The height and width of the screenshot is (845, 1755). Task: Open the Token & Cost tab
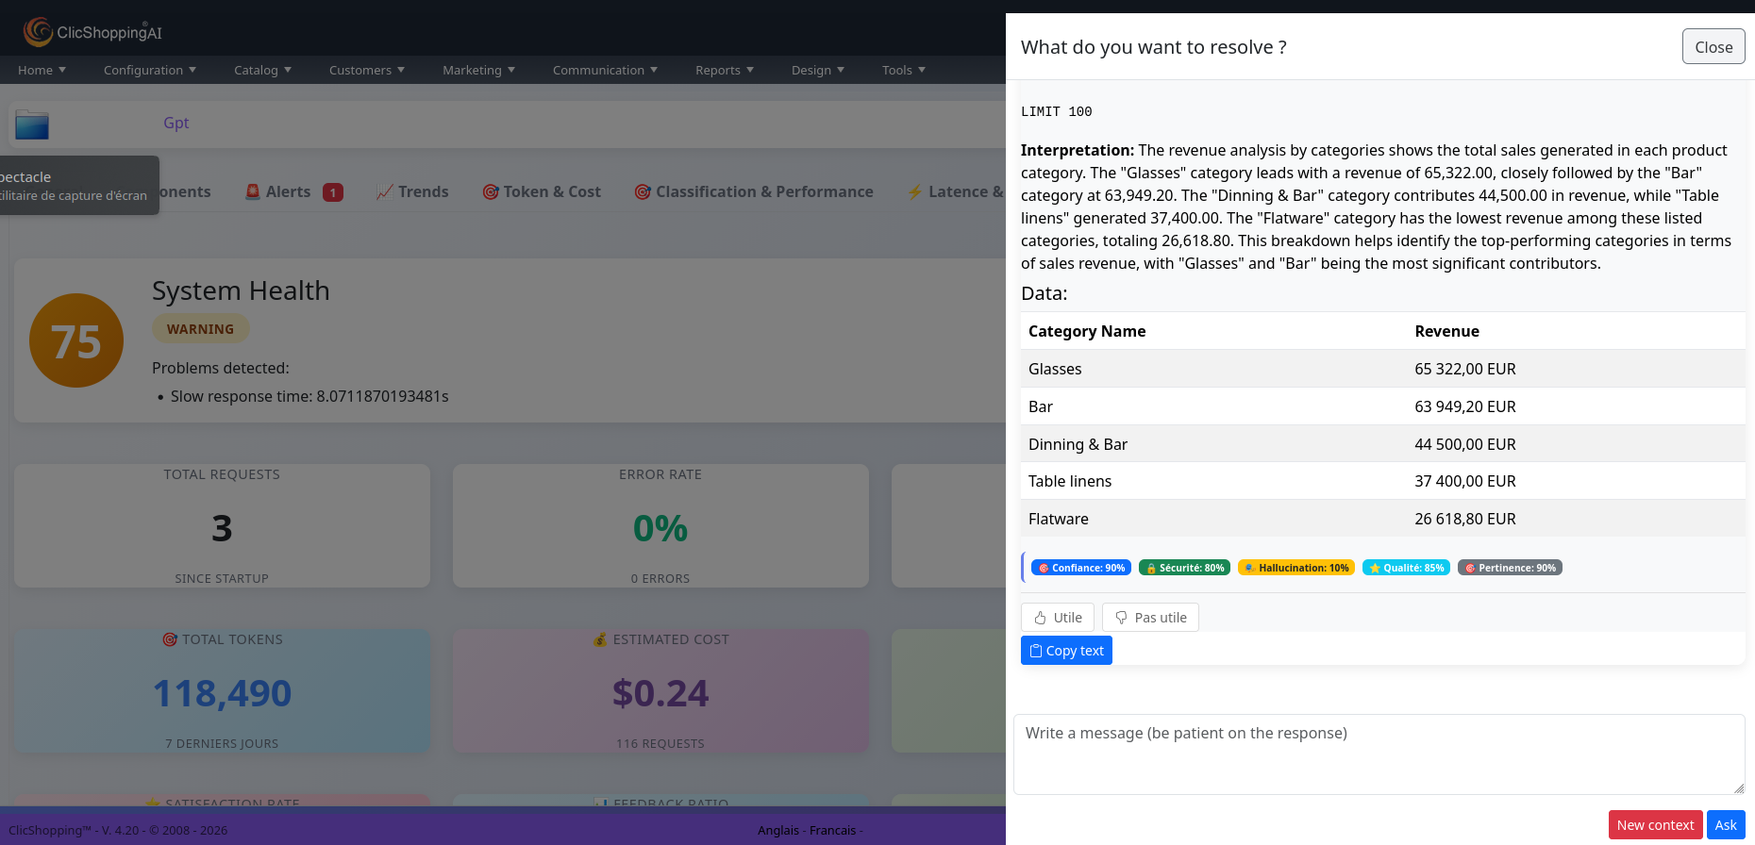(x=542, y=191)
